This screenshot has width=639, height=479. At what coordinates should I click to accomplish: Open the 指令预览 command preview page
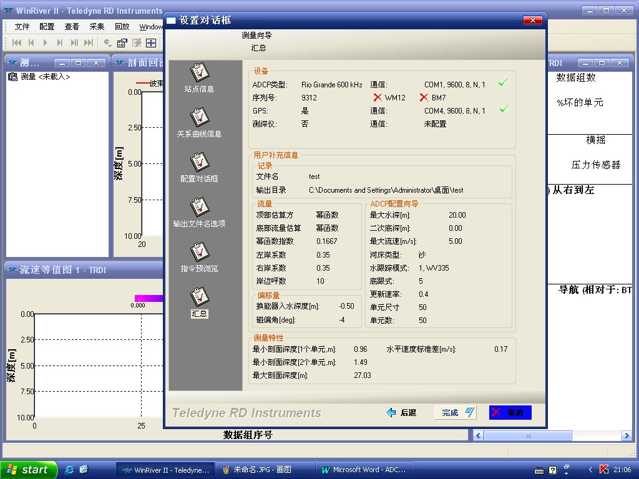point(199,254)
